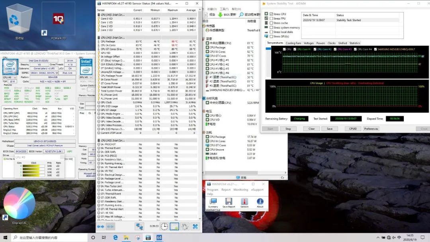Click the logging sheet icon in sensor toolbar
Image resolution: width=430 pixels, height=242 pixels.
174,226
